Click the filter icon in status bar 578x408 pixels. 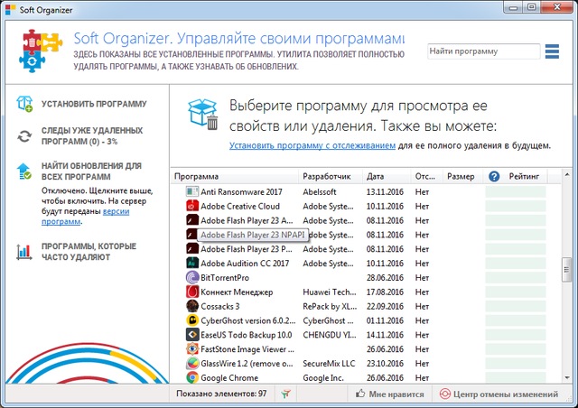285,394
